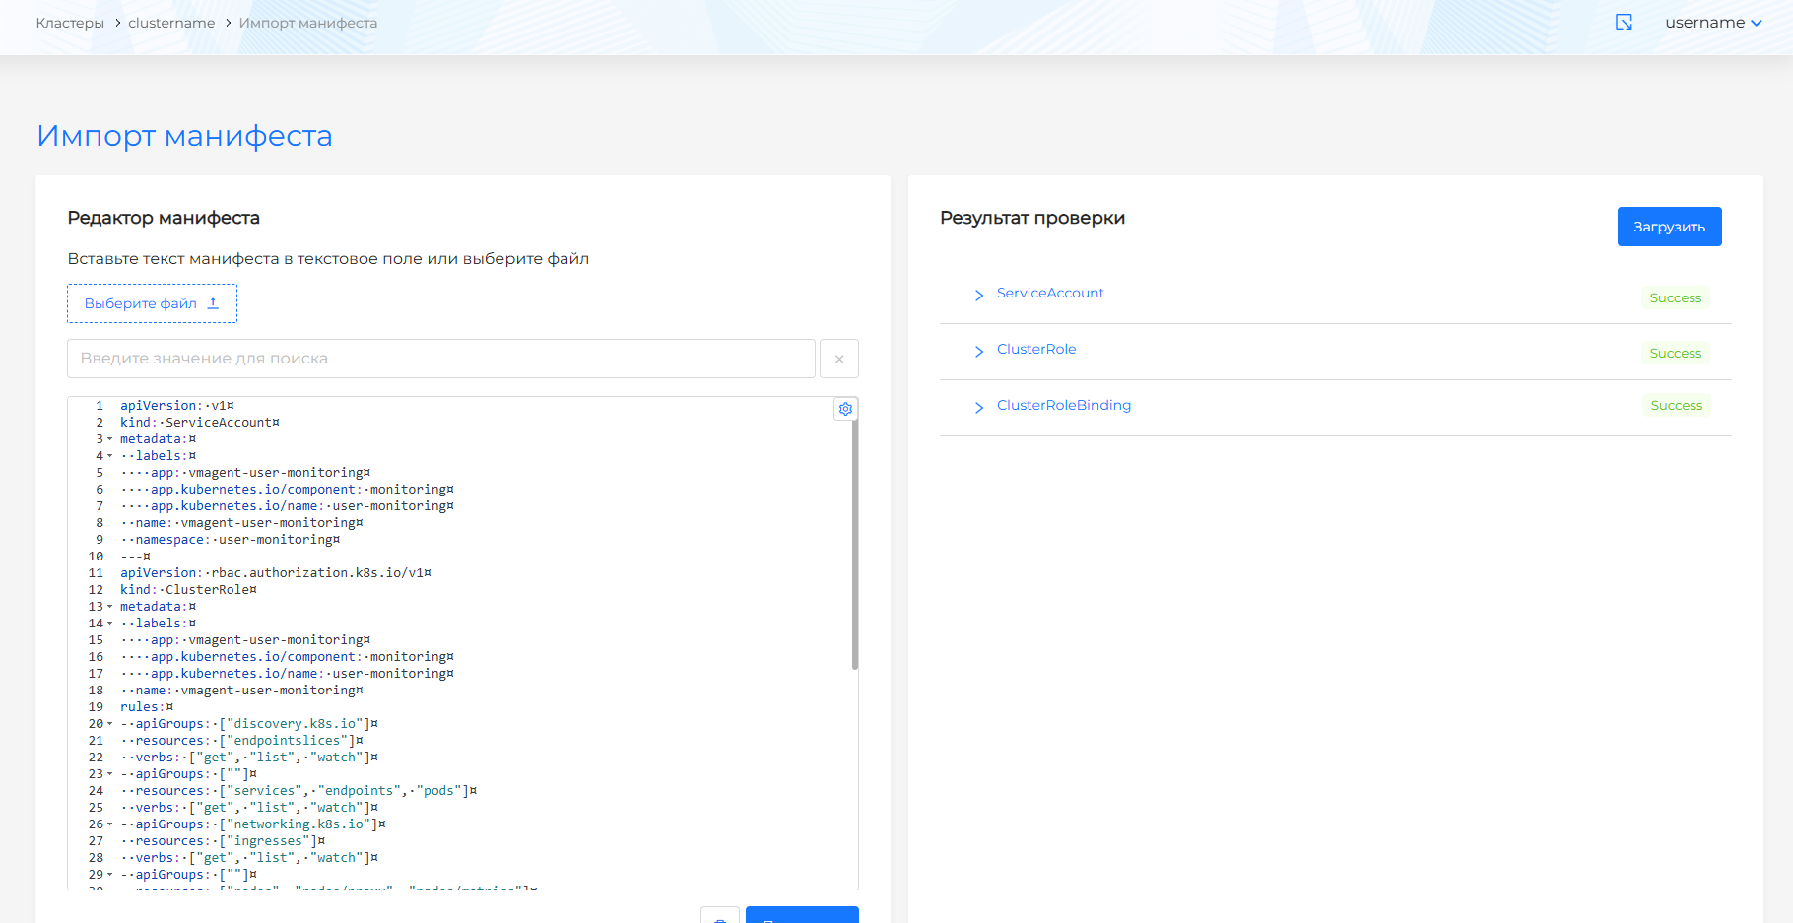Click the Выберите файл button
This screenshot has width=1793, height=923.
tap(152, 303)
